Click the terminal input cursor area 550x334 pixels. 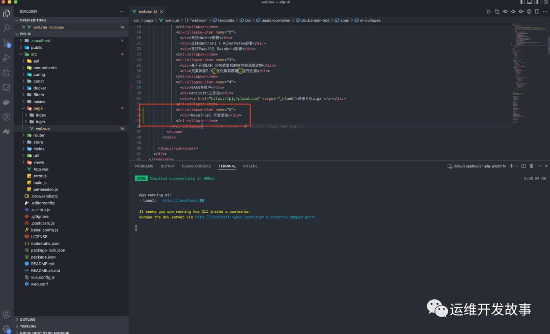point(136,228)
